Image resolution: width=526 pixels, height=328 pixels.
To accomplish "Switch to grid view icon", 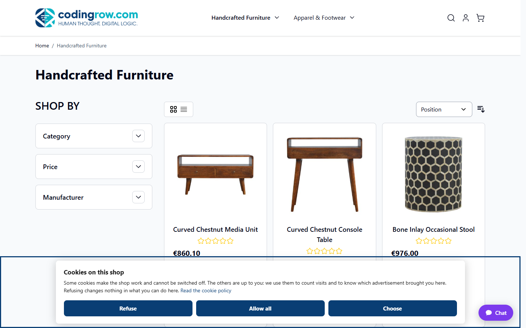I will (174, 109).
